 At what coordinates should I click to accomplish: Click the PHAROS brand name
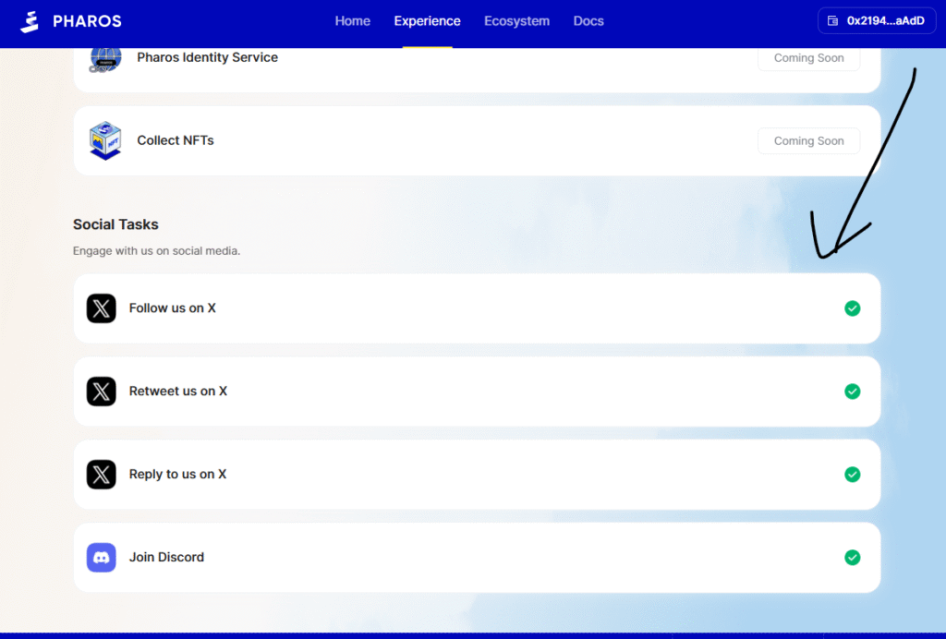click(87, 22)
